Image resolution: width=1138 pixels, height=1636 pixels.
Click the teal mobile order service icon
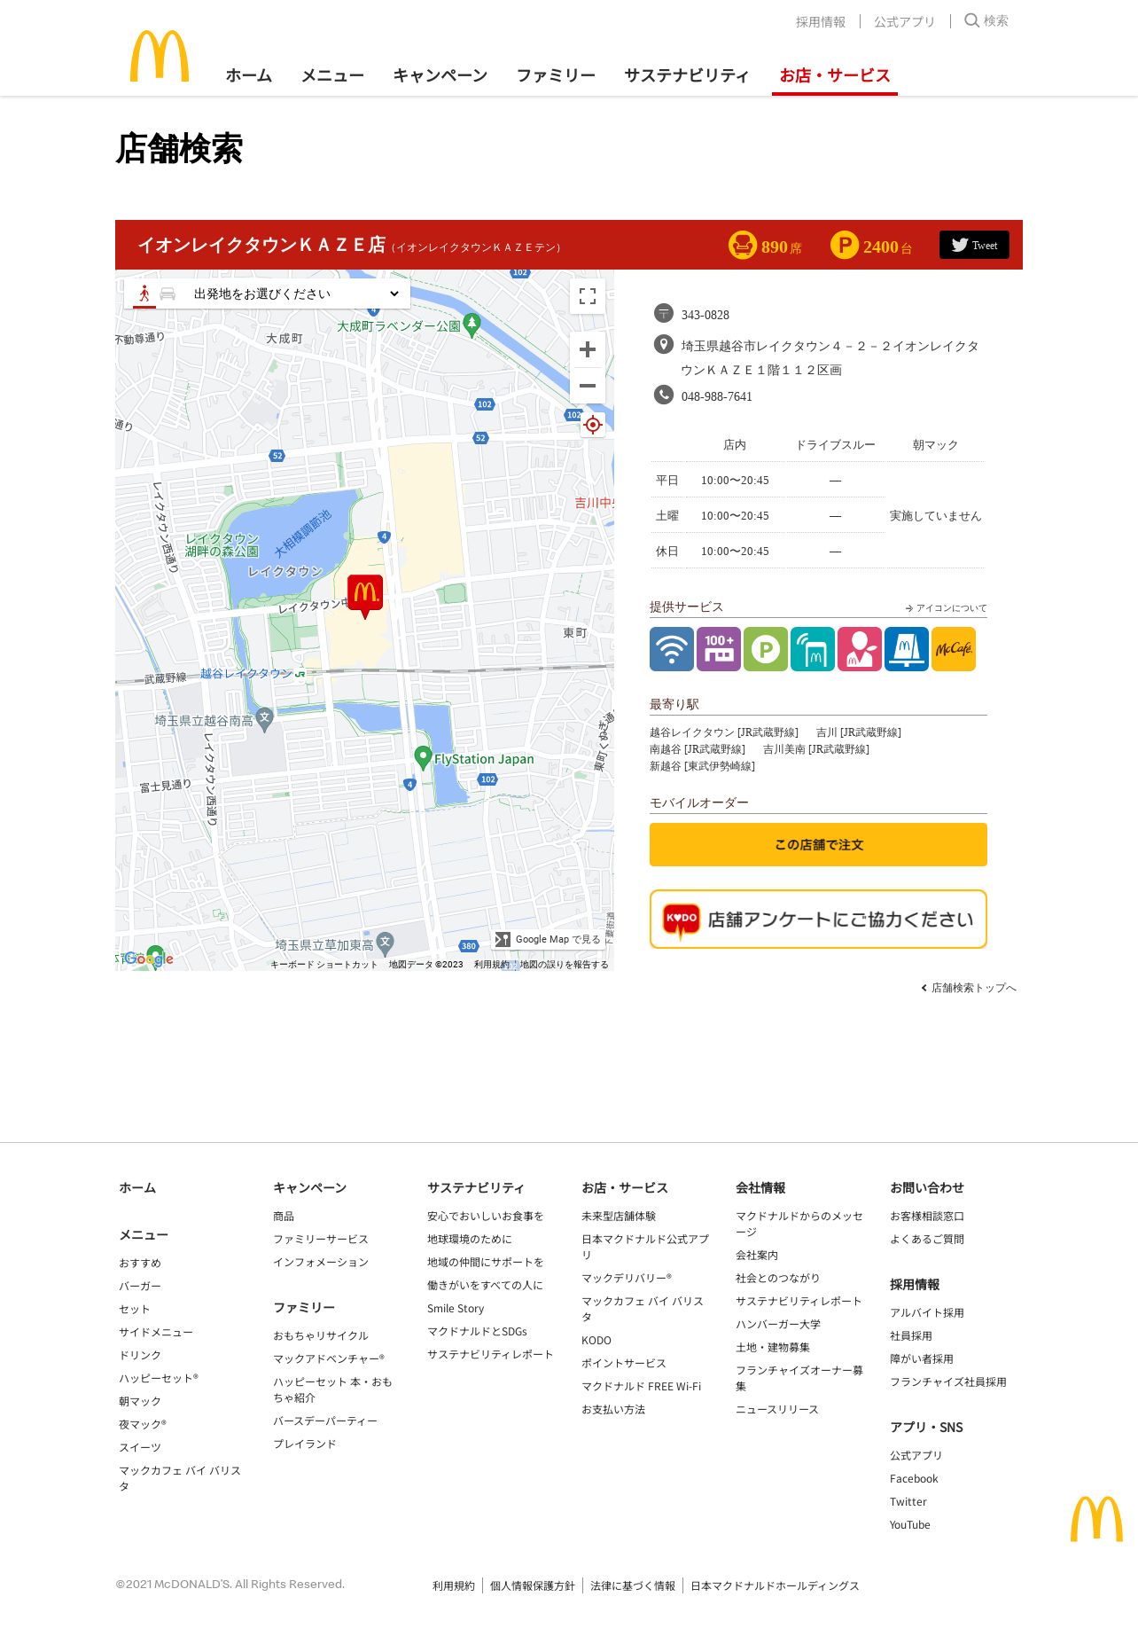click(x=813, y=649)
